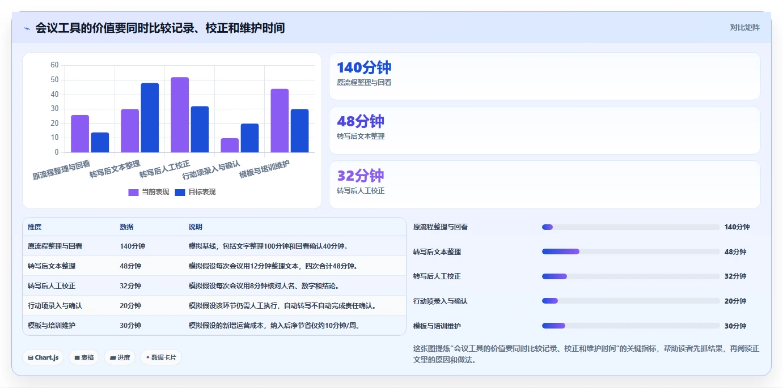Select the blue bar for 转写后人工校正
783x388 pixels.
[x=200, y=129]
